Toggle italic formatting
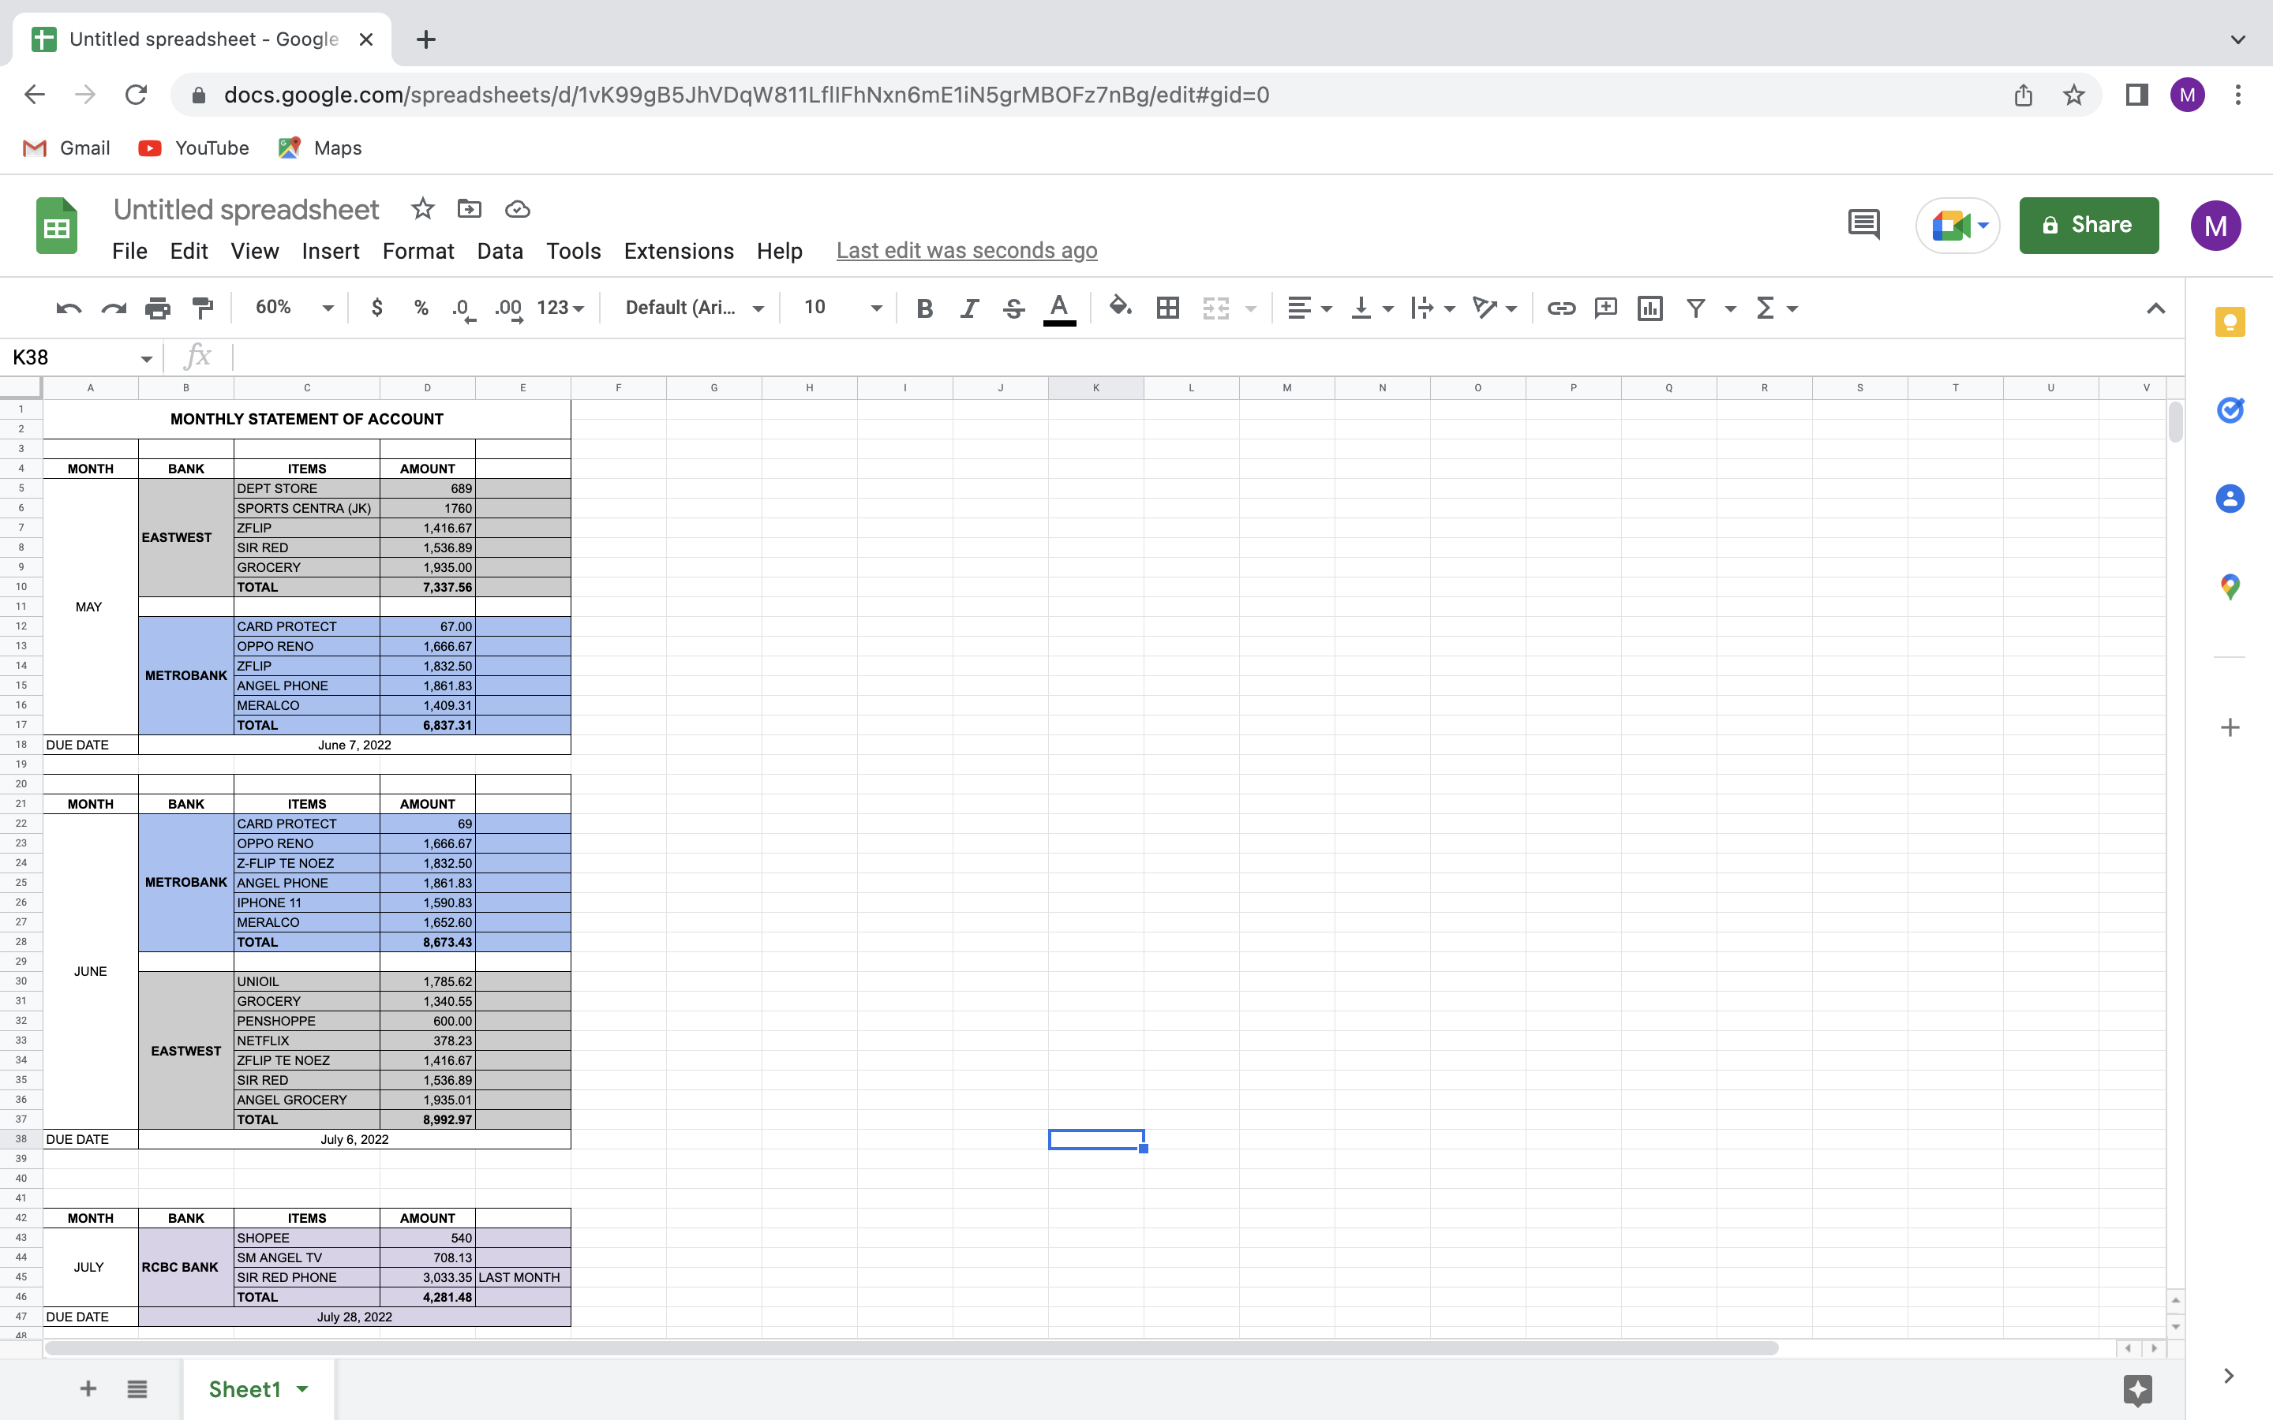 point(969,308)
